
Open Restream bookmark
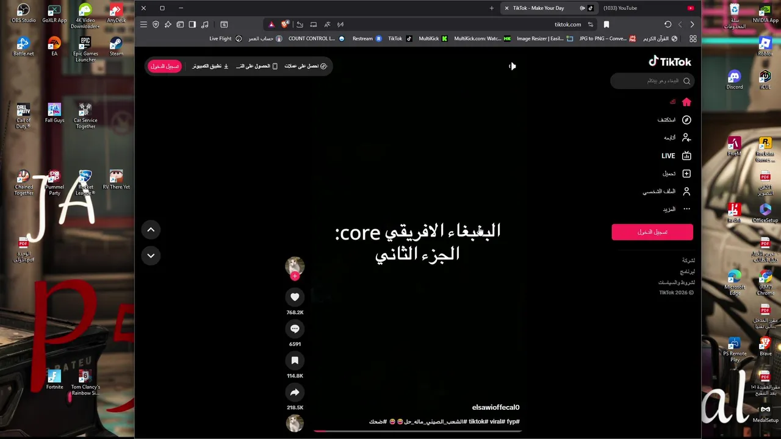click(367, 38)
